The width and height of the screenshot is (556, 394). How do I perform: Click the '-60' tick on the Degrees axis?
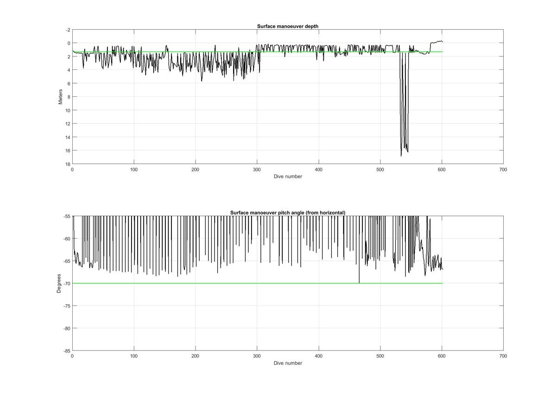point(67,238)
